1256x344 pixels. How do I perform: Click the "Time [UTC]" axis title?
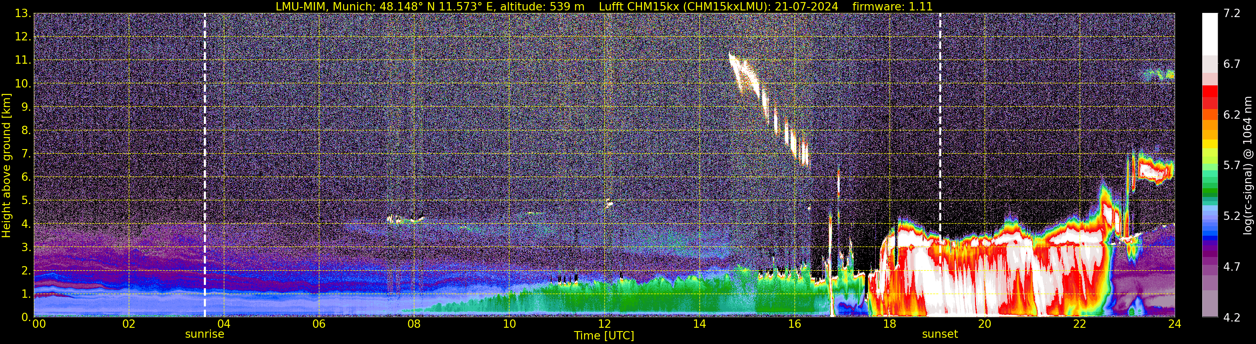coord(604,336)
